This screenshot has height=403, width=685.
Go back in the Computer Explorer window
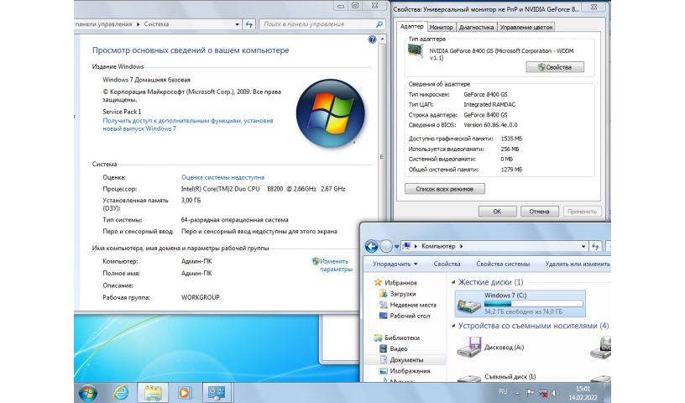point(371,247)
